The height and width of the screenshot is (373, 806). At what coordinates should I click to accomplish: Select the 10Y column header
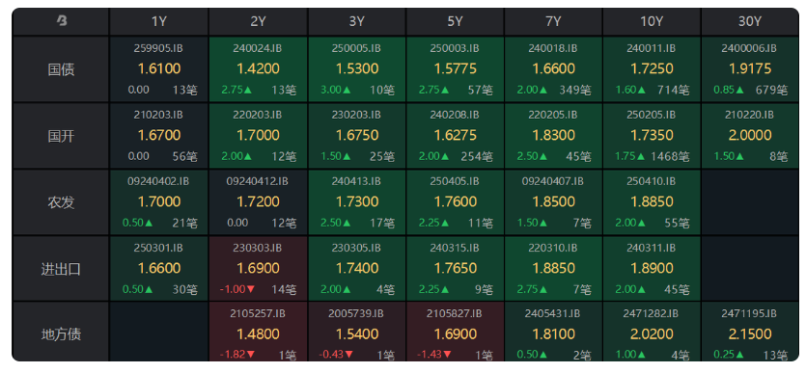pos(652,21)
